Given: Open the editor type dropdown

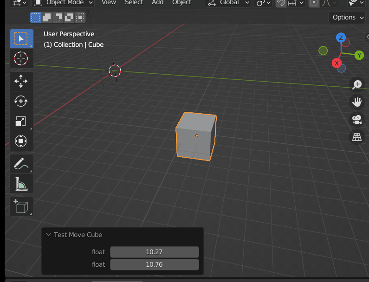Looking at the screenshot, I should click(x=19, y=3).
